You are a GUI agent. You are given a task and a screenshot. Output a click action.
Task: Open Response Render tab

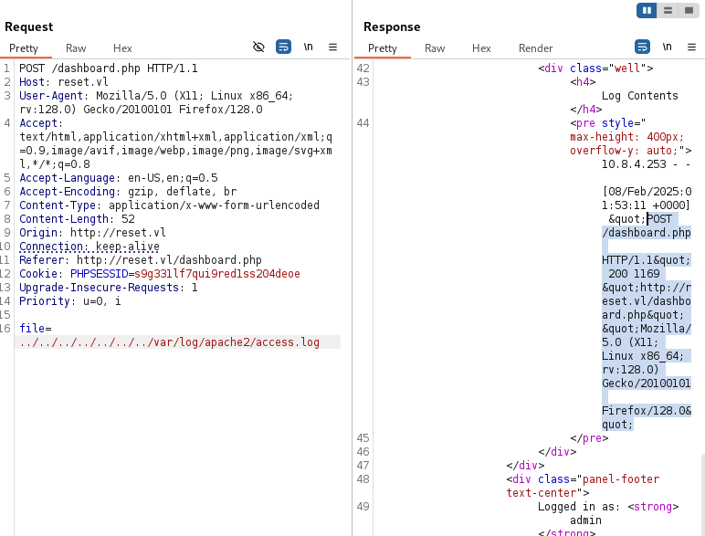(535, 48)
